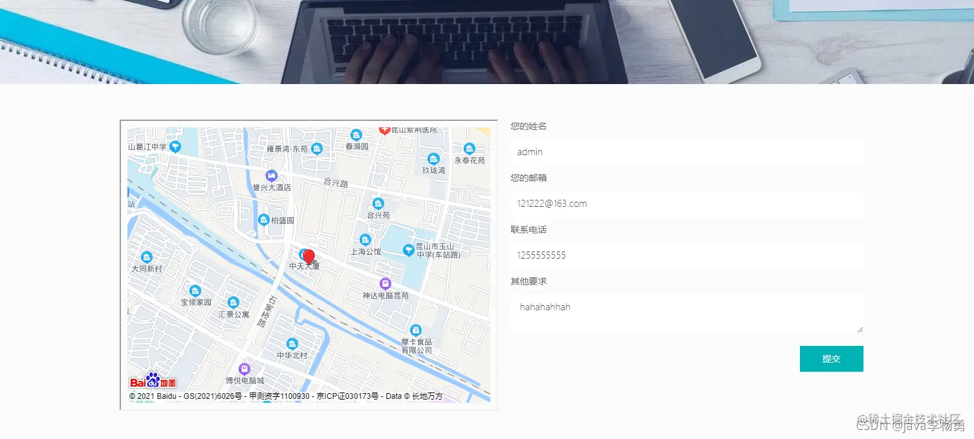Click the red location pin at 中天大厦
The width and height of the screenshot is (974, 439).
pyautogui.click(x=309, y=256)
